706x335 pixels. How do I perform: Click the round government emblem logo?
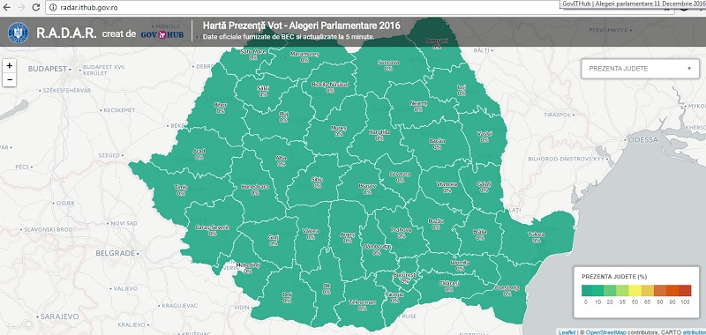point(19,33)
